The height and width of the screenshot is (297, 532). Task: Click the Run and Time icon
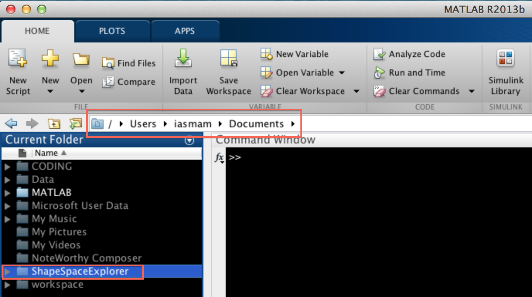click(x=380, y=73)
